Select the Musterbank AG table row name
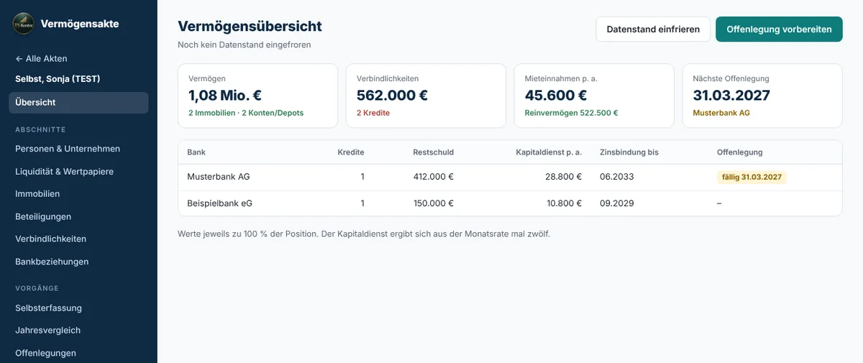Image resolution: width=863 pixels, height=363 pixels. pos(219,177)
